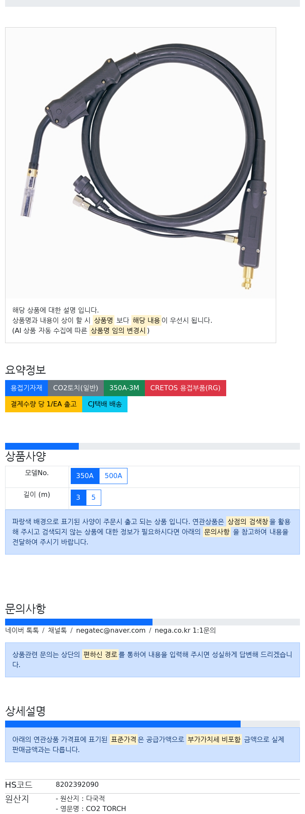The width and height of the screenshot is (305, 814).
Task: Click the 상세설명 section progress bar
Action: [123, 724]
